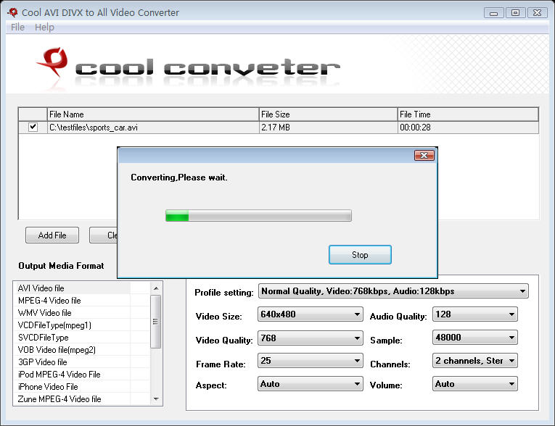Select iPhone Video File format

[73, 387]
